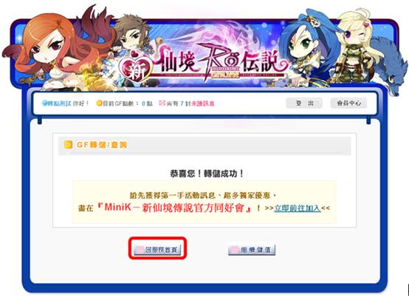This screenshot has height=297, width=409.
Task: Click the 轉點測試 username link
Action: pyautogui.click(x=58, y=103)
